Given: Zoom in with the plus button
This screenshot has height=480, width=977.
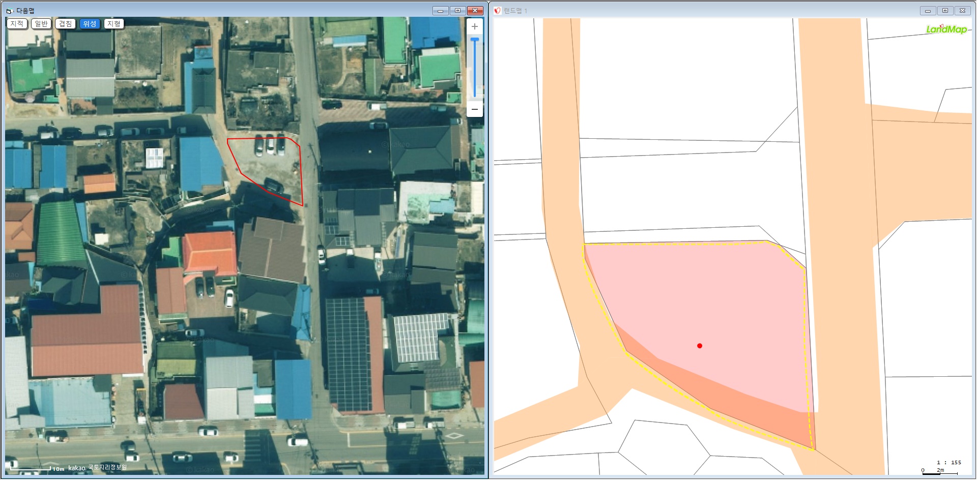Looking at the screenshot, I should (474, 26).
